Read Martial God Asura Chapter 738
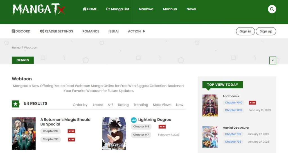 233,142
